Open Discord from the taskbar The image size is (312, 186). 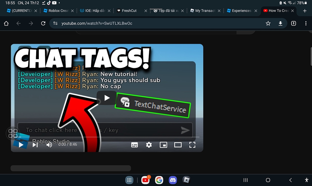173,180
